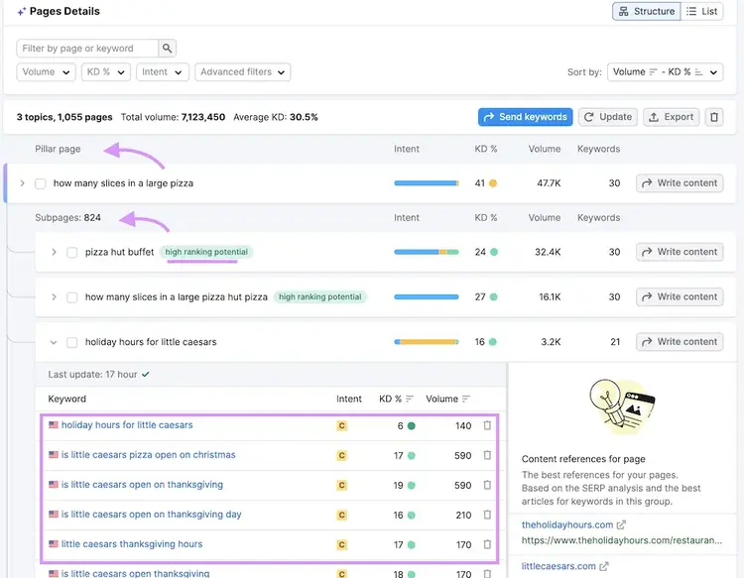This screenshot has width=744, height=578.
Task: Click the Keyword column header
Action: pos(66,399)
